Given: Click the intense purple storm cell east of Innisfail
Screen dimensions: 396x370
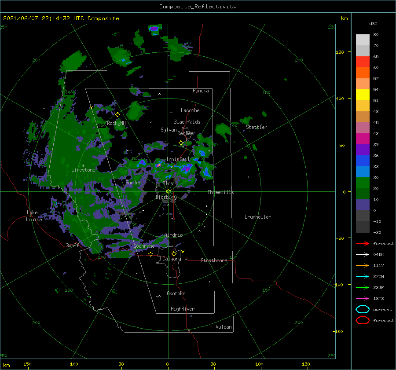Looking at the screenshot, I should [187, 168].
